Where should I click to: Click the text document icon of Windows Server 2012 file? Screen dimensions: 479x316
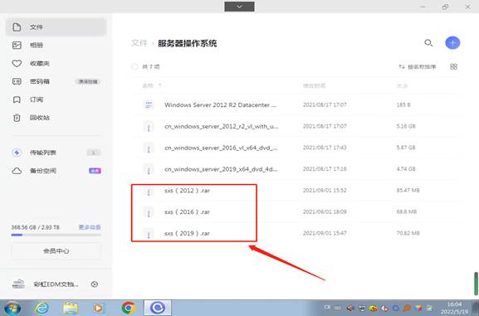click(149, 105)
